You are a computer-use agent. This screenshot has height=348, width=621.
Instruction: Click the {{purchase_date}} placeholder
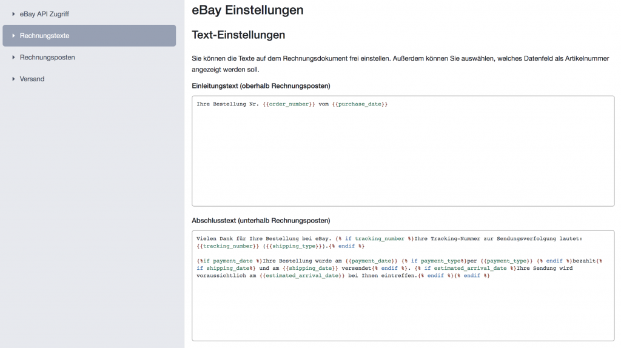[x=360, y=104]
